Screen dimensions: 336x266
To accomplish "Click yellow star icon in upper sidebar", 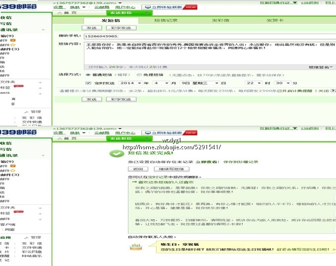I will coord(13,45).
